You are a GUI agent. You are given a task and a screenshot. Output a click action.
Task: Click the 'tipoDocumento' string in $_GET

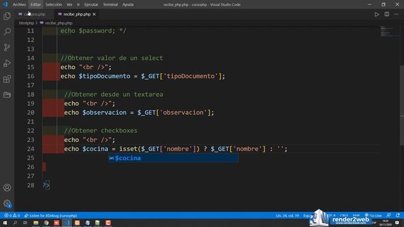click(191, 76)
